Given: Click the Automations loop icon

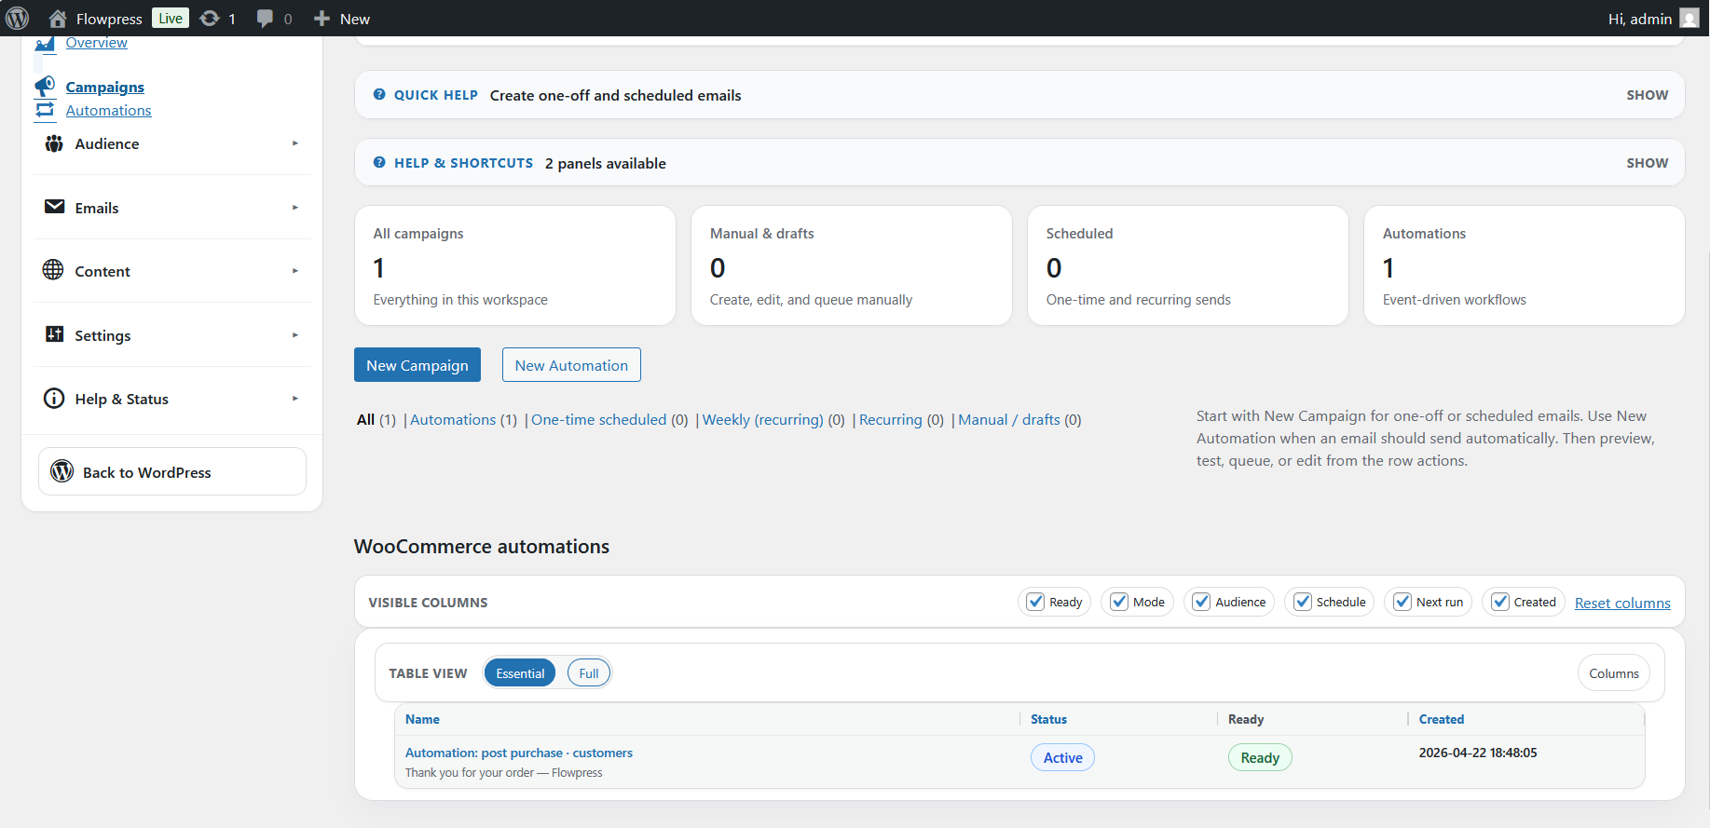Looking at the screenshot, I should [x=45, y=110].
